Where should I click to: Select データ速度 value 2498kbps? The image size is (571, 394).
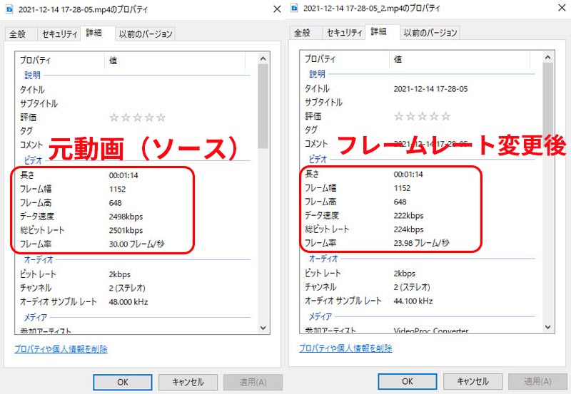[x=126, y=217]
